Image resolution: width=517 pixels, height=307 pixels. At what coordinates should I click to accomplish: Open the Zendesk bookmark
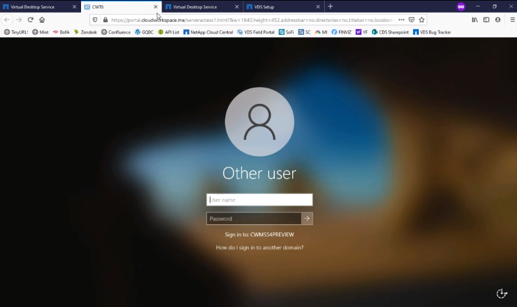click(x=86, y=33)
